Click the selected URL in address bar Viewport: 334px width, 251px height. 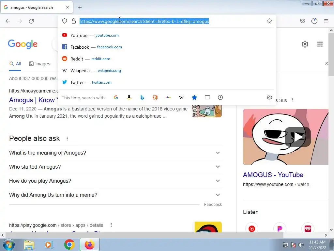pos(144,21)
